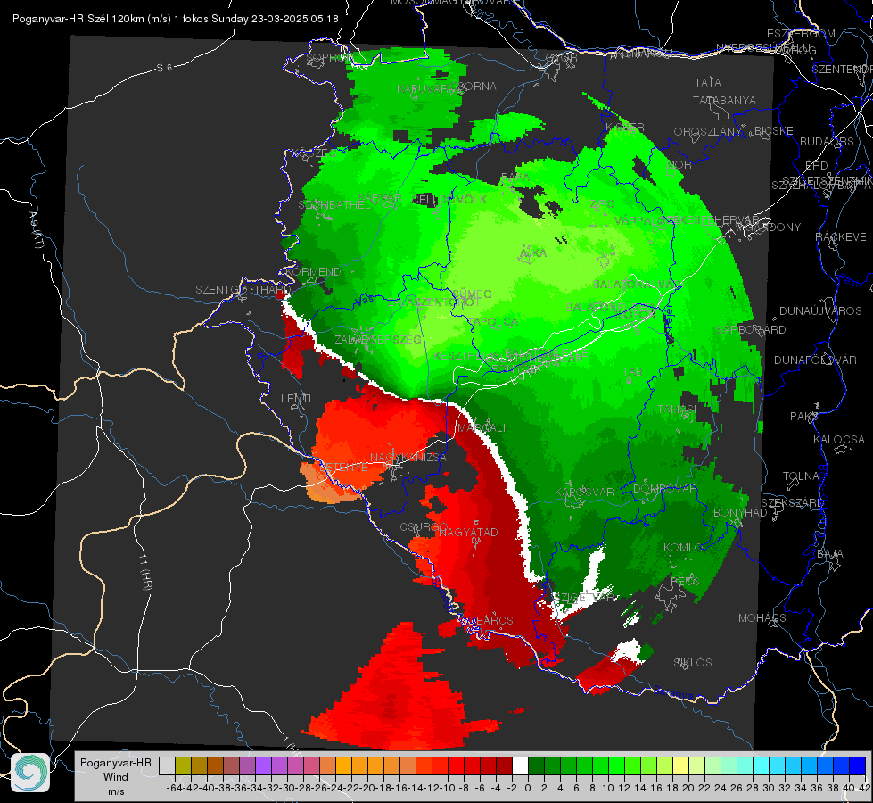Click the MOHÁCS city label
Viewport: 873px width, 803px height.
tap(762, 618)
